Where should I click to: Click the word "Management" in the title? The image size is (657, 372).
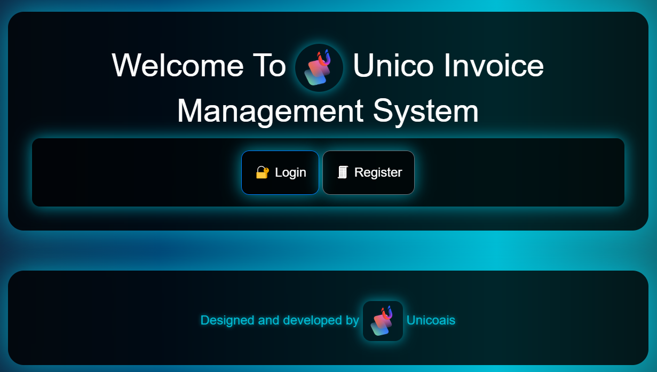(x=270, y=111)
